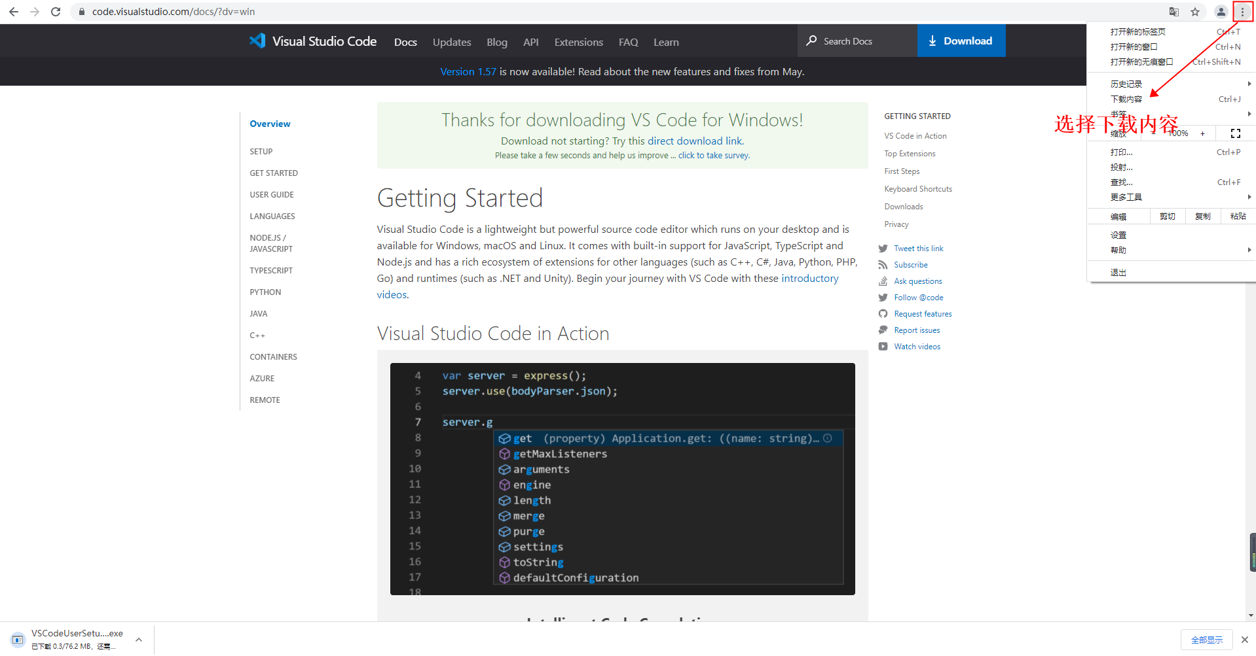Viewport: 1256px width, 656px height.
Task: Click the click to take survey link
Action: tap(713, 156)
